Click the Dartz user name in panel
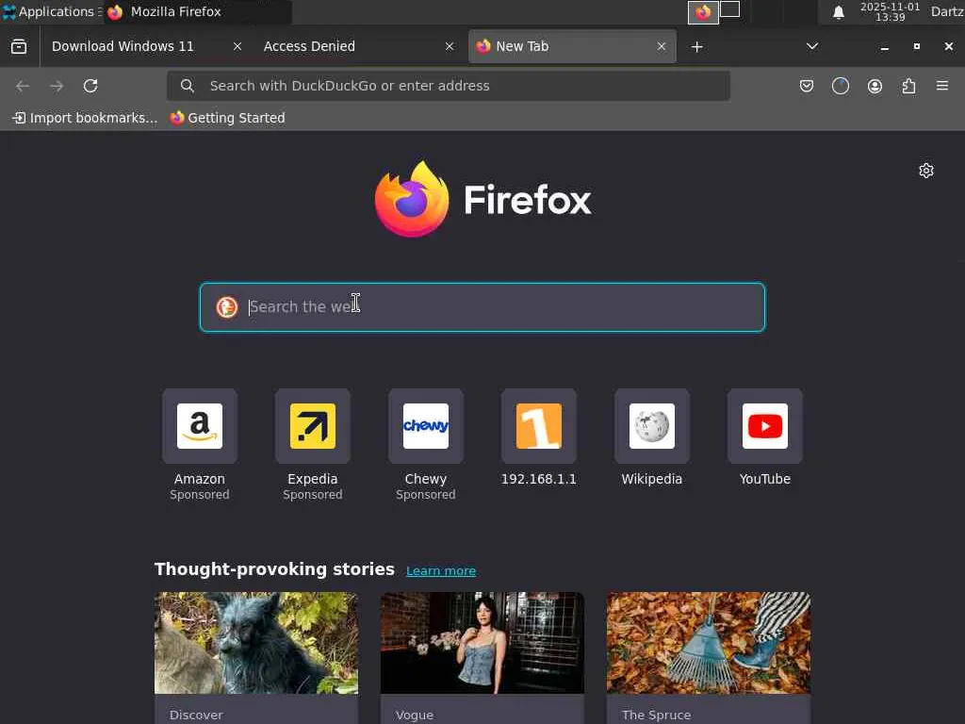Screen dimensions: 965x724 [x=946, y=11]
